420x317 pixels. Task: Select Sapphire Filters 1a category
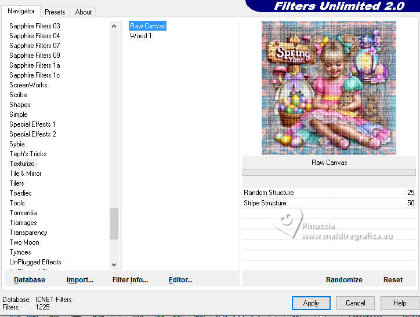[x=35, y=65]
